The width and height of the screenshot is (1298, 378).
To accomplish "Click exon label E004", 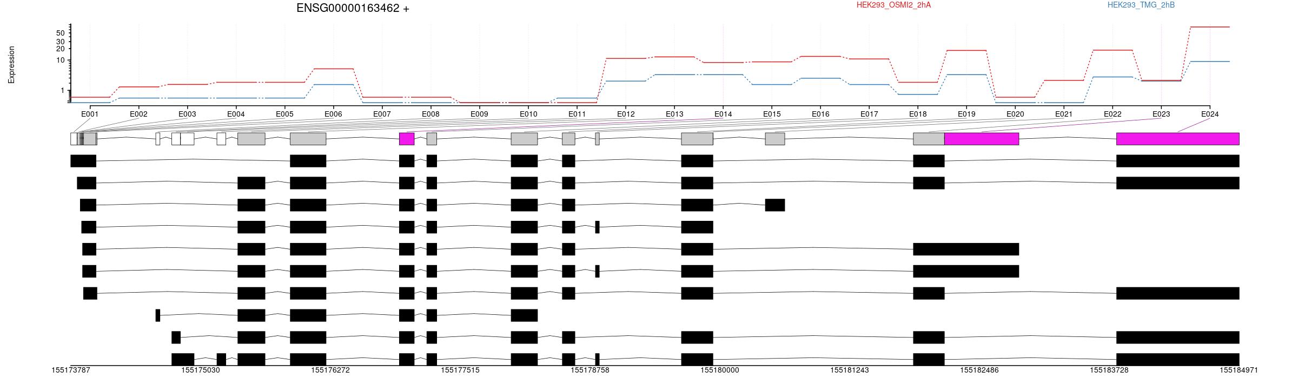I will tap(236, 114).
